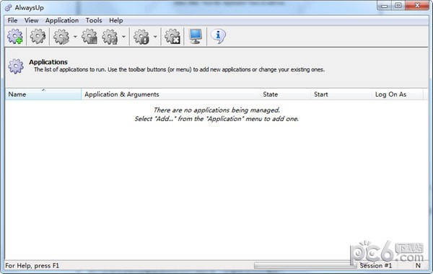Viewport: 433px width, 274px height.
Task: Click the Add Application gear-plus icon
Action: 15,37
